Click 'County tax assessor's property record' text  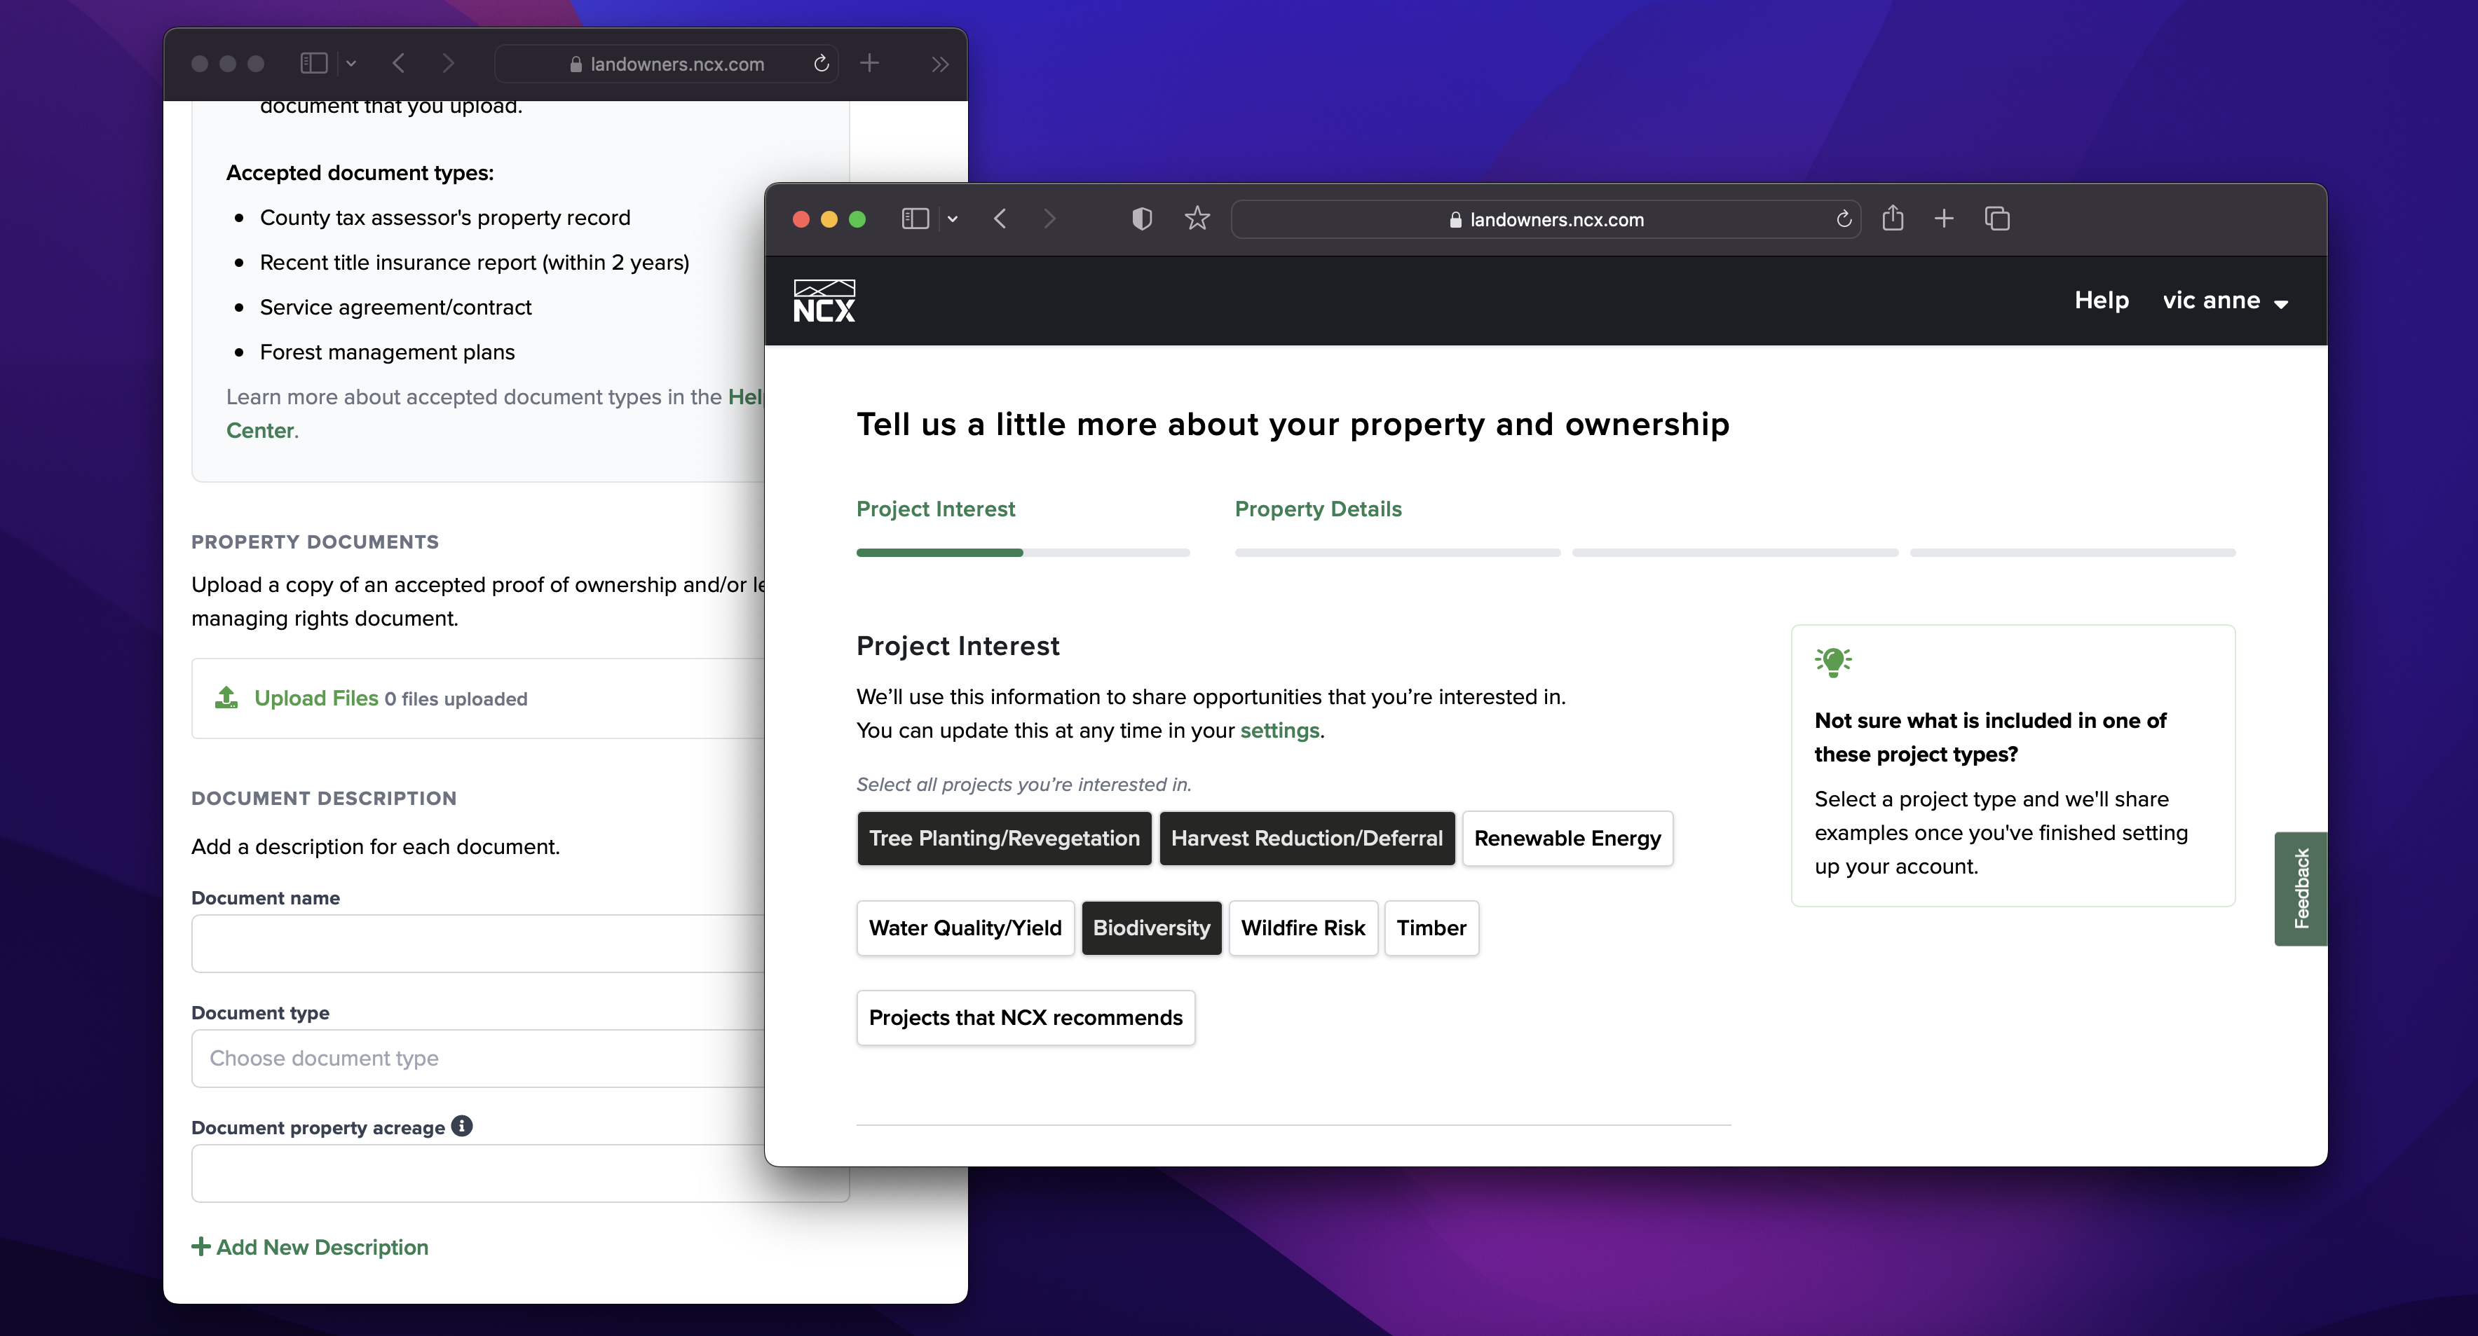(x=445, y=218)
